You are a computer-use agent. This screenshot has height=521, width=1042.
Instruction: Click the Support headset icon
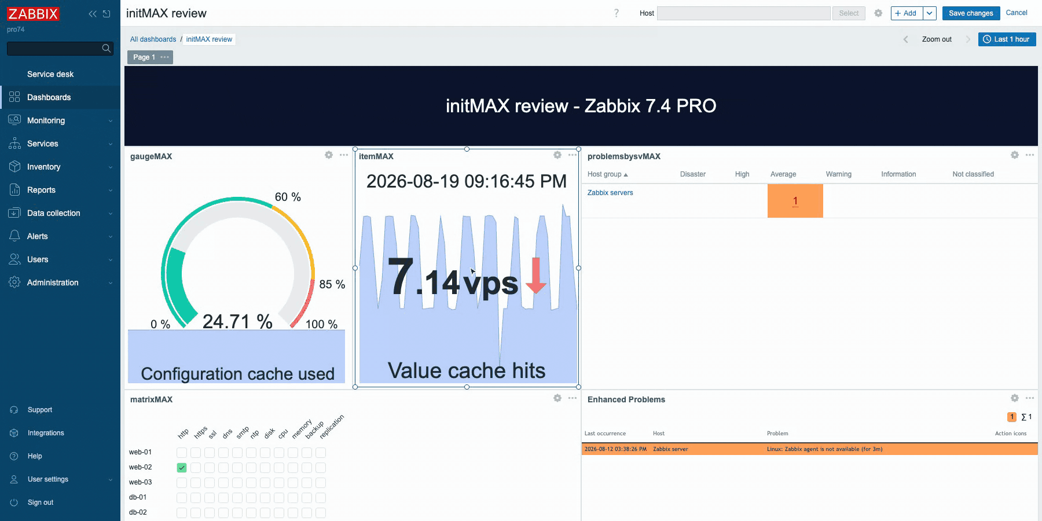(x=14, y=410)
